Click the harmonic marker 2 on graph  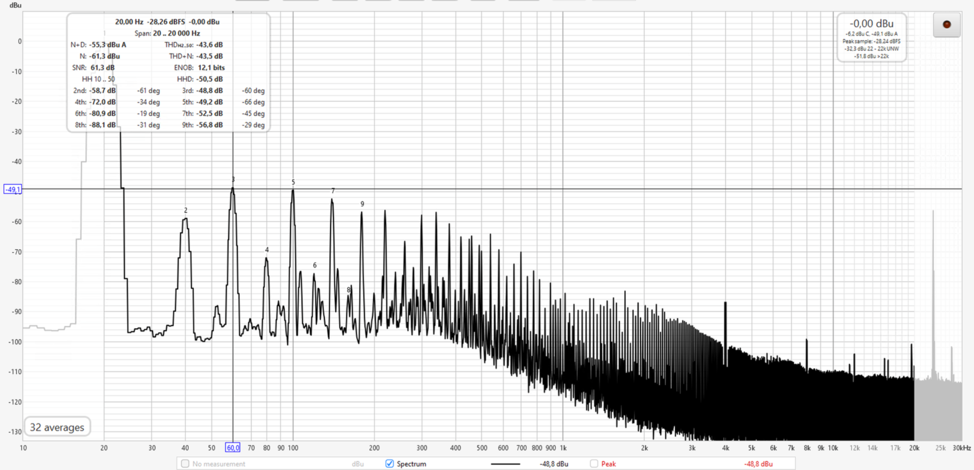185,210
